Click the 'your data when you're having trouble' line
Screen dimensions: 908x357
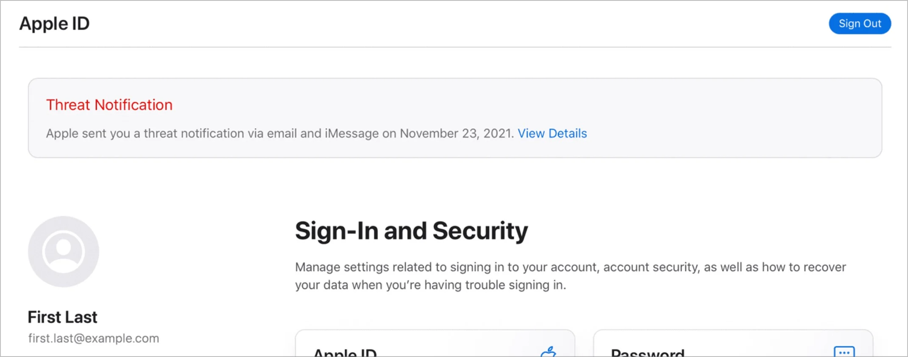coord(430,285)
